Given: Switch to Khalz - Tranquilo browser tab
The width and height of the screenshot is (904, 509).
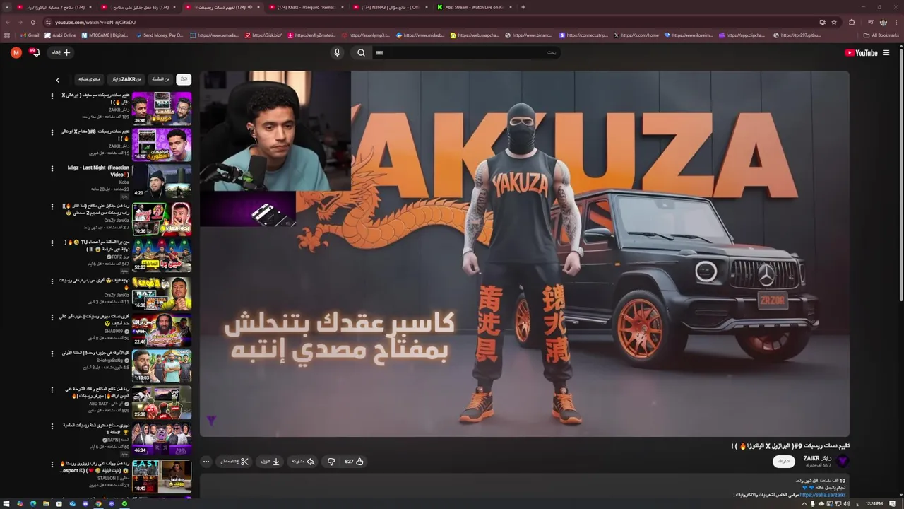Looking at the screenshot, I should pos(307,7).
